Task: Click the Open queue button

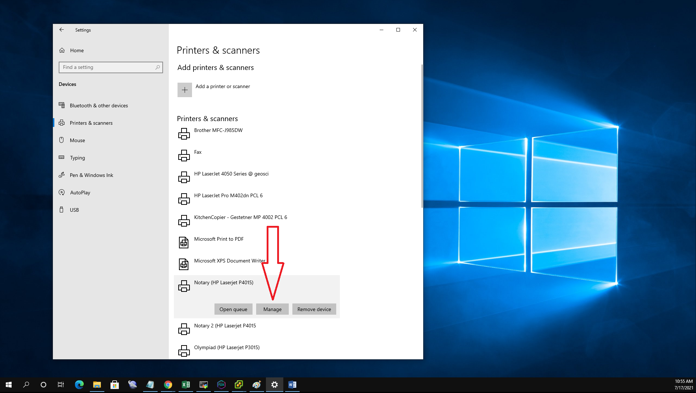Action: [233, 309]
